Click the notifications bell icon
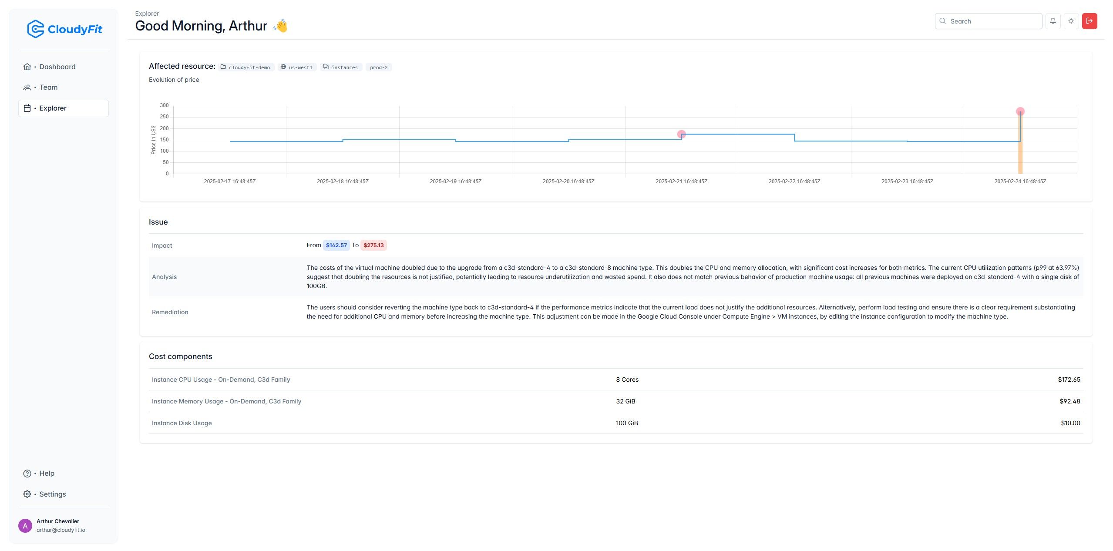Image resolution: width=1113 pixels, height=551 pixels. click(1053, 20)
